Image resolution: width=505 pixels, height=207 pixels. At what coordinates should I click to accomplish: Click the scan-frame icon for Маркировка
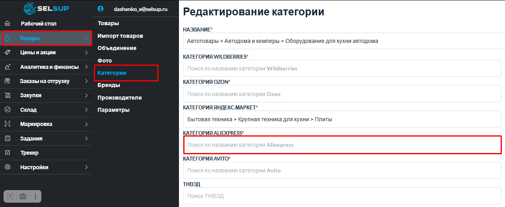coord(7,124)
